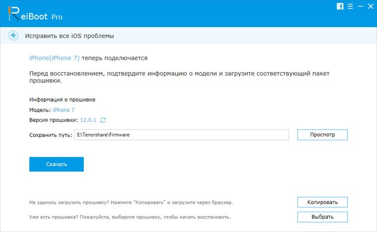Screen dimensions: 377x232
Task: Click the "Уже есть прошивка" hint text
Action: coord(130,216)
